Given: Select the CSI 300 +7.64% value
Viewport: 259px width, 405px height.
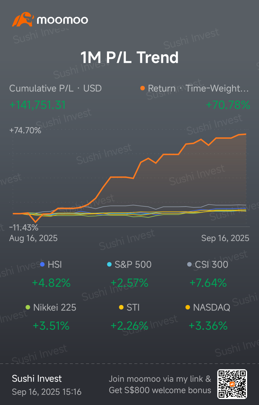Looking at the screenshot, I should pos(208,283).
